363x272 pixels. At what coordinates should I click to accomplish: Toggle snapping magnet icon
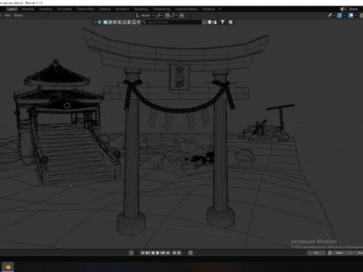pos(167,16)
